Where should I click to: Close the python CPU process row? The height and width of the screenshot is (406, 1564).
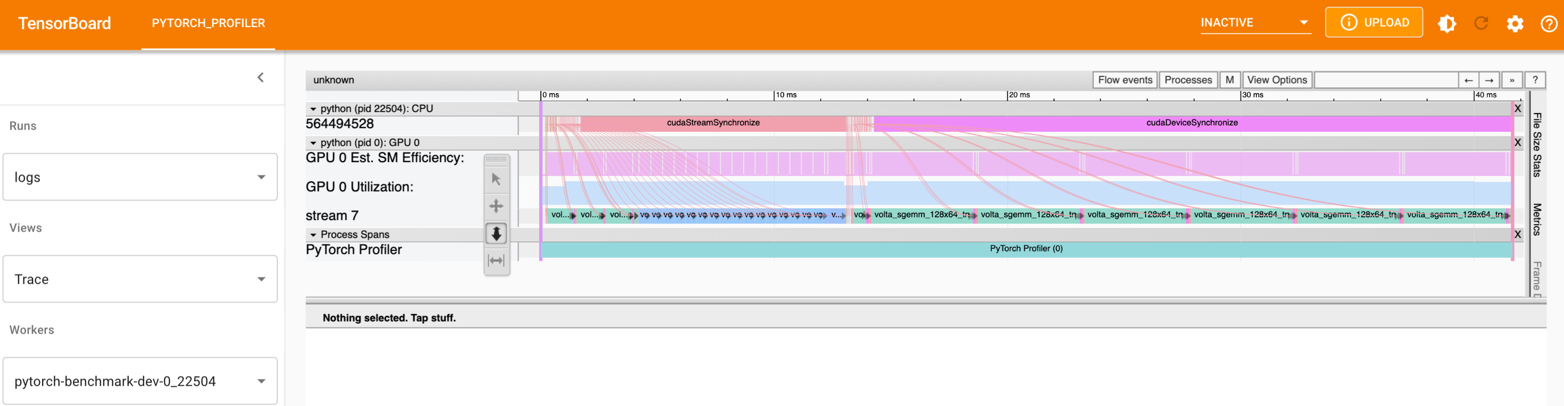(1517, 108)
